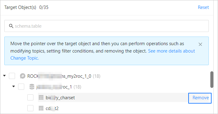This screenshot has width=218, height=114.
Task: Select the binary_charset table checkbox
Action: (x=30, y=97)
